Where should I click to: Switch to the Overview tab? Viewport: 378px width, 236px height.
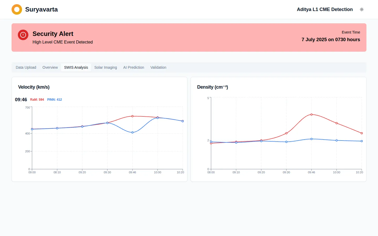pyautogui.click(x=50, y=67)
